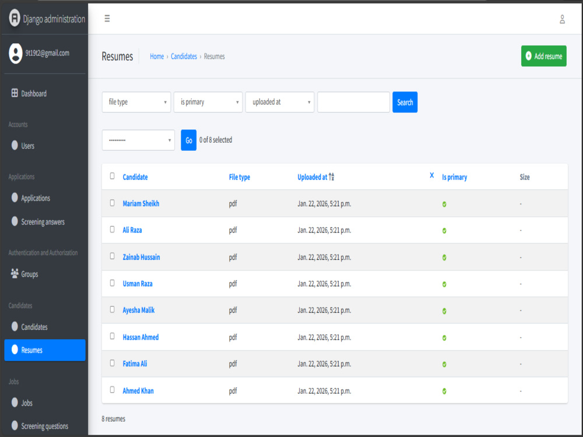Click the green check icon in Usman Raza row
Viewport: 583px width, 437px height.
444,284
